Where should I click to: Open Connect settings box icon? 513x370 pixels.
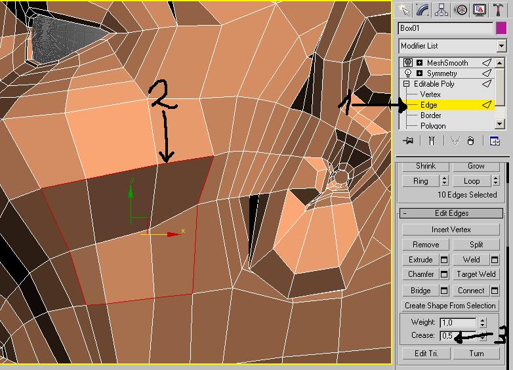click(x=495, y=291)
